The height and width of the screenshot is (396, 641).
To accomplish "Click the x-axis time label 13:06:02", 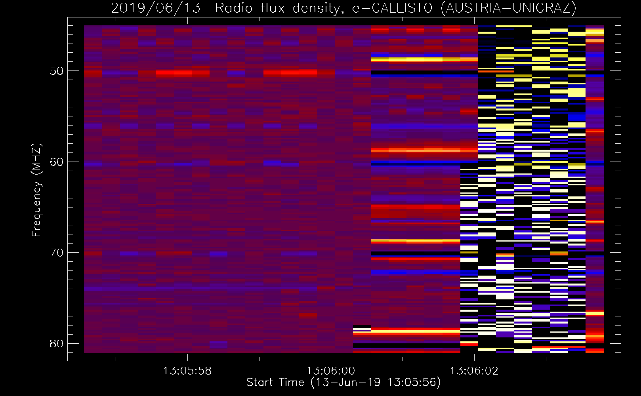I will tap(474, 371).
